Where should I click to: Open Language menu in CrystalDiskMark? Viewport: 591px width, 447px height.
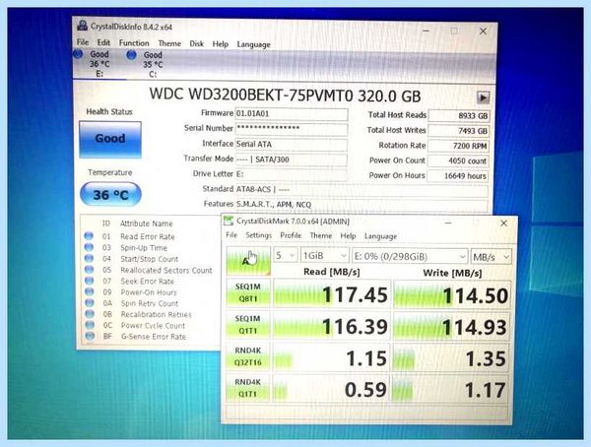tap(380, 236)
